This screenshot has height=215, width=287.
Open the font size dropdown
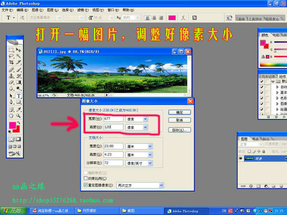(x=111, y=18)
